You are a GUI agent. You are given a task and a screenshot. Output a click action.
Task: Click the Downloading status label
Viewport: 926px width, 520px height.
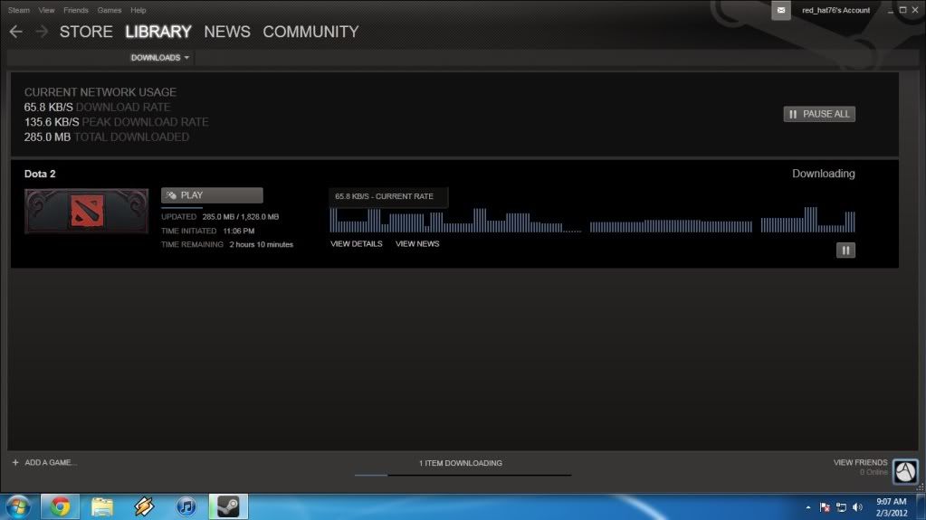[823, 174]
